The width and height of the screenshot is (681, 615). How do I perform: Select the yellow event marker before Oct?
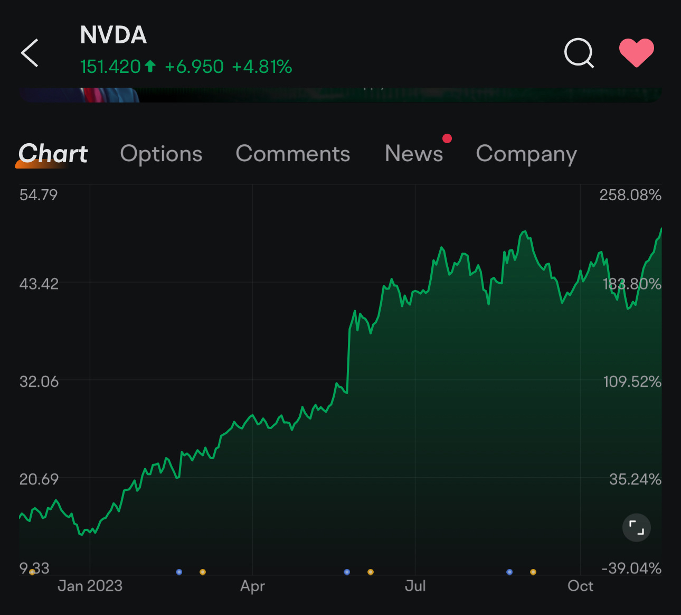[x=533, y=572]
